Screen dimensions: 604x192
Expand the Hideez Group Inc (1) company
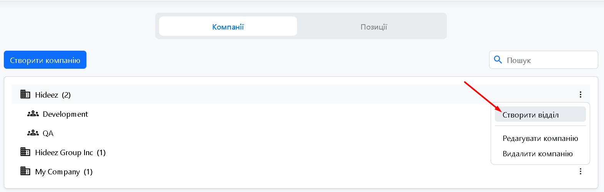70,152
